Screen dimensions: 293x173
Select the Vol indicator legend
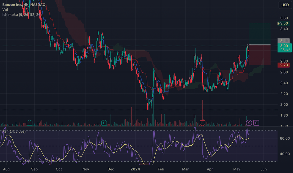pyautogui.click(x=5, y=10)
